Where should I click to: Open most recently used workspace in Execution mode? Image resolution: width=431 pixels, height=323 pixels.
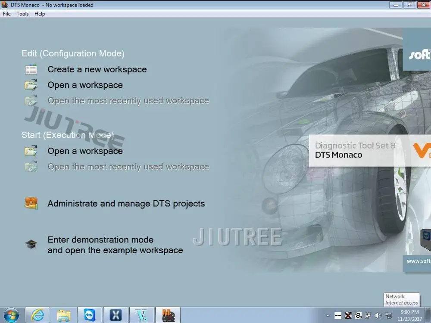point(128,167)
